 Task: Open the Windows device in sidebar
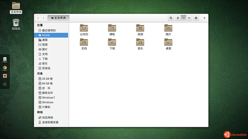[51, 102]
